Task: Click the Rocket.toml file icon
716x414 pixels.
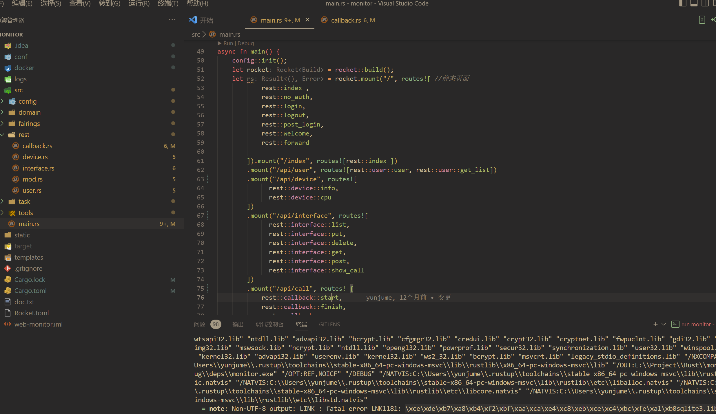Action: point(8,313)
